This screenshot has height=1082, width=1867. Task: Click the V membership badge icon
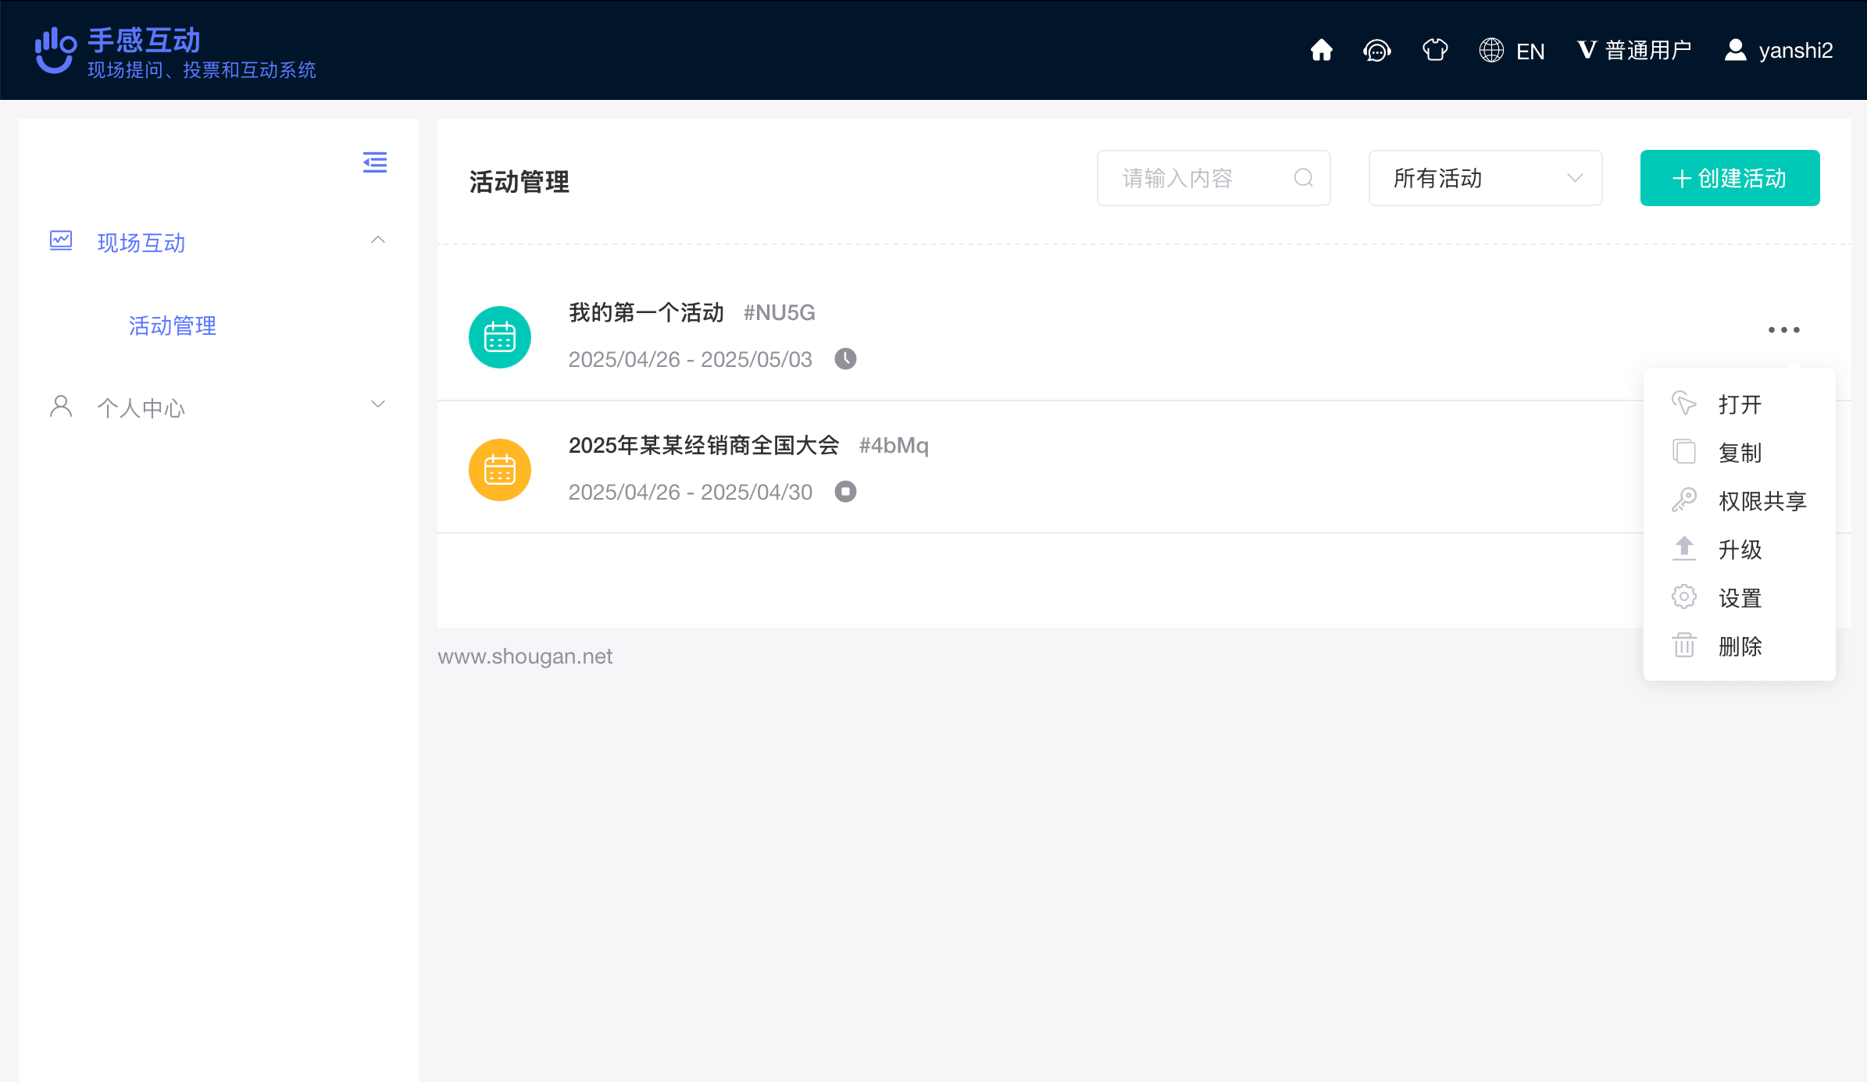(1587, 50)
